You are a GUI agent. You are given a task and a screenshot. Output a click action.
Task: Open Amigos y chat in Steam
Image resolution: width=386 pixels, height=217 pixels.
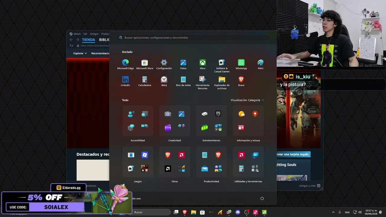[310, 186]
